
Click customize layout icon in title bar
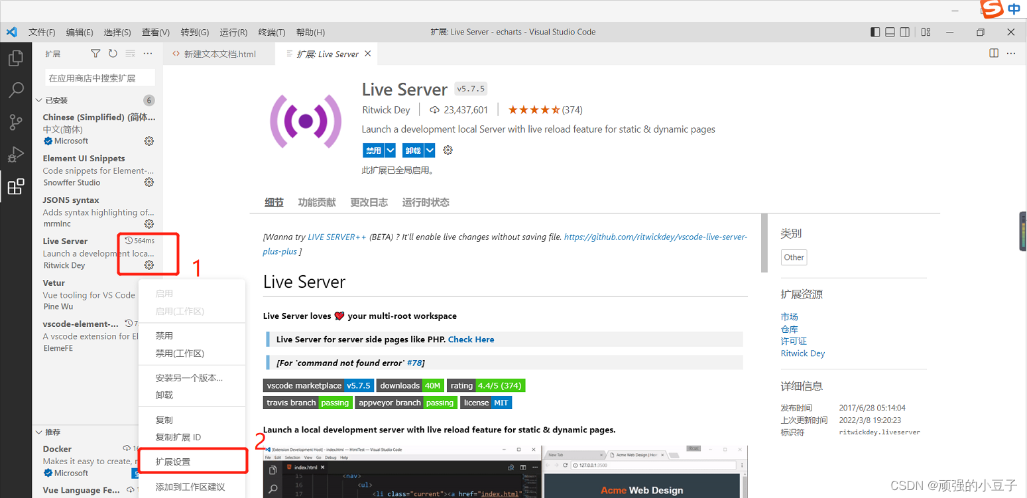point(926,32)
